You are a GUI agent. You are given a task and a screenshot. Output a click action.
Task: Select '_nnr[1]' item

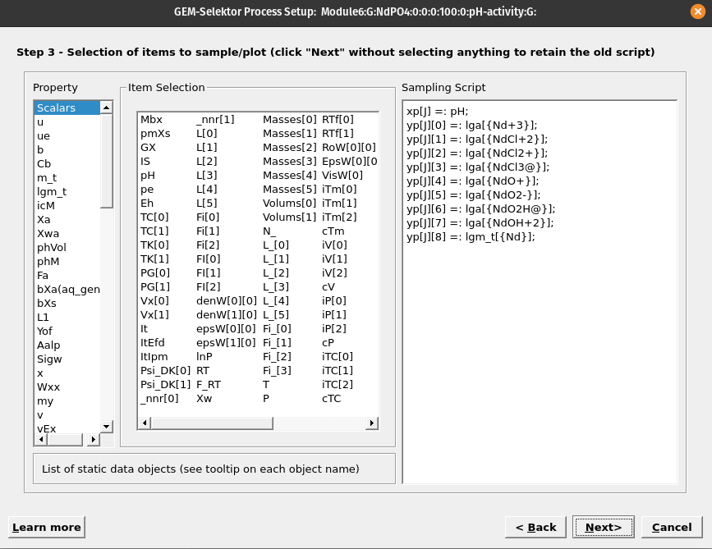click(215, 119)
